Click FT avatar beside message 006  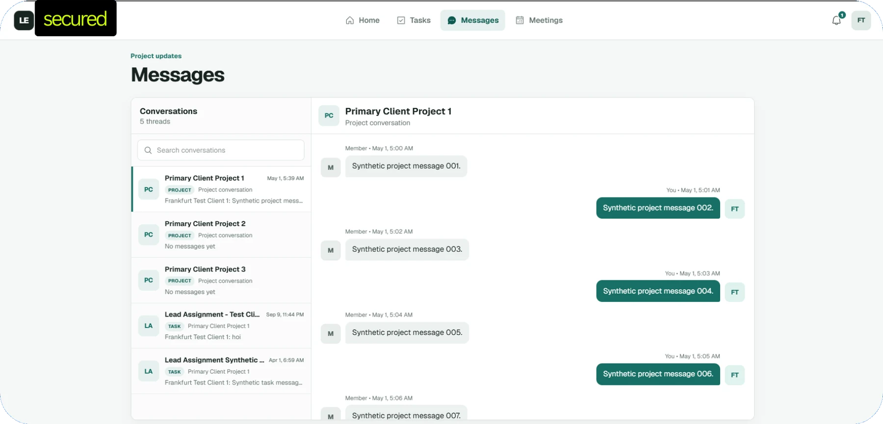(x=735, y=375)
